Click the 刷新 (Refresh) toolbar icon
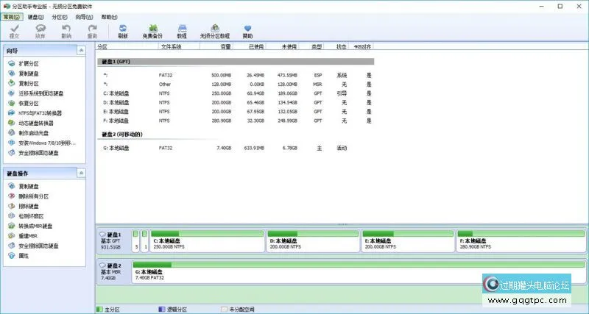Screen dimensions: 589x314 pos(123,31)
